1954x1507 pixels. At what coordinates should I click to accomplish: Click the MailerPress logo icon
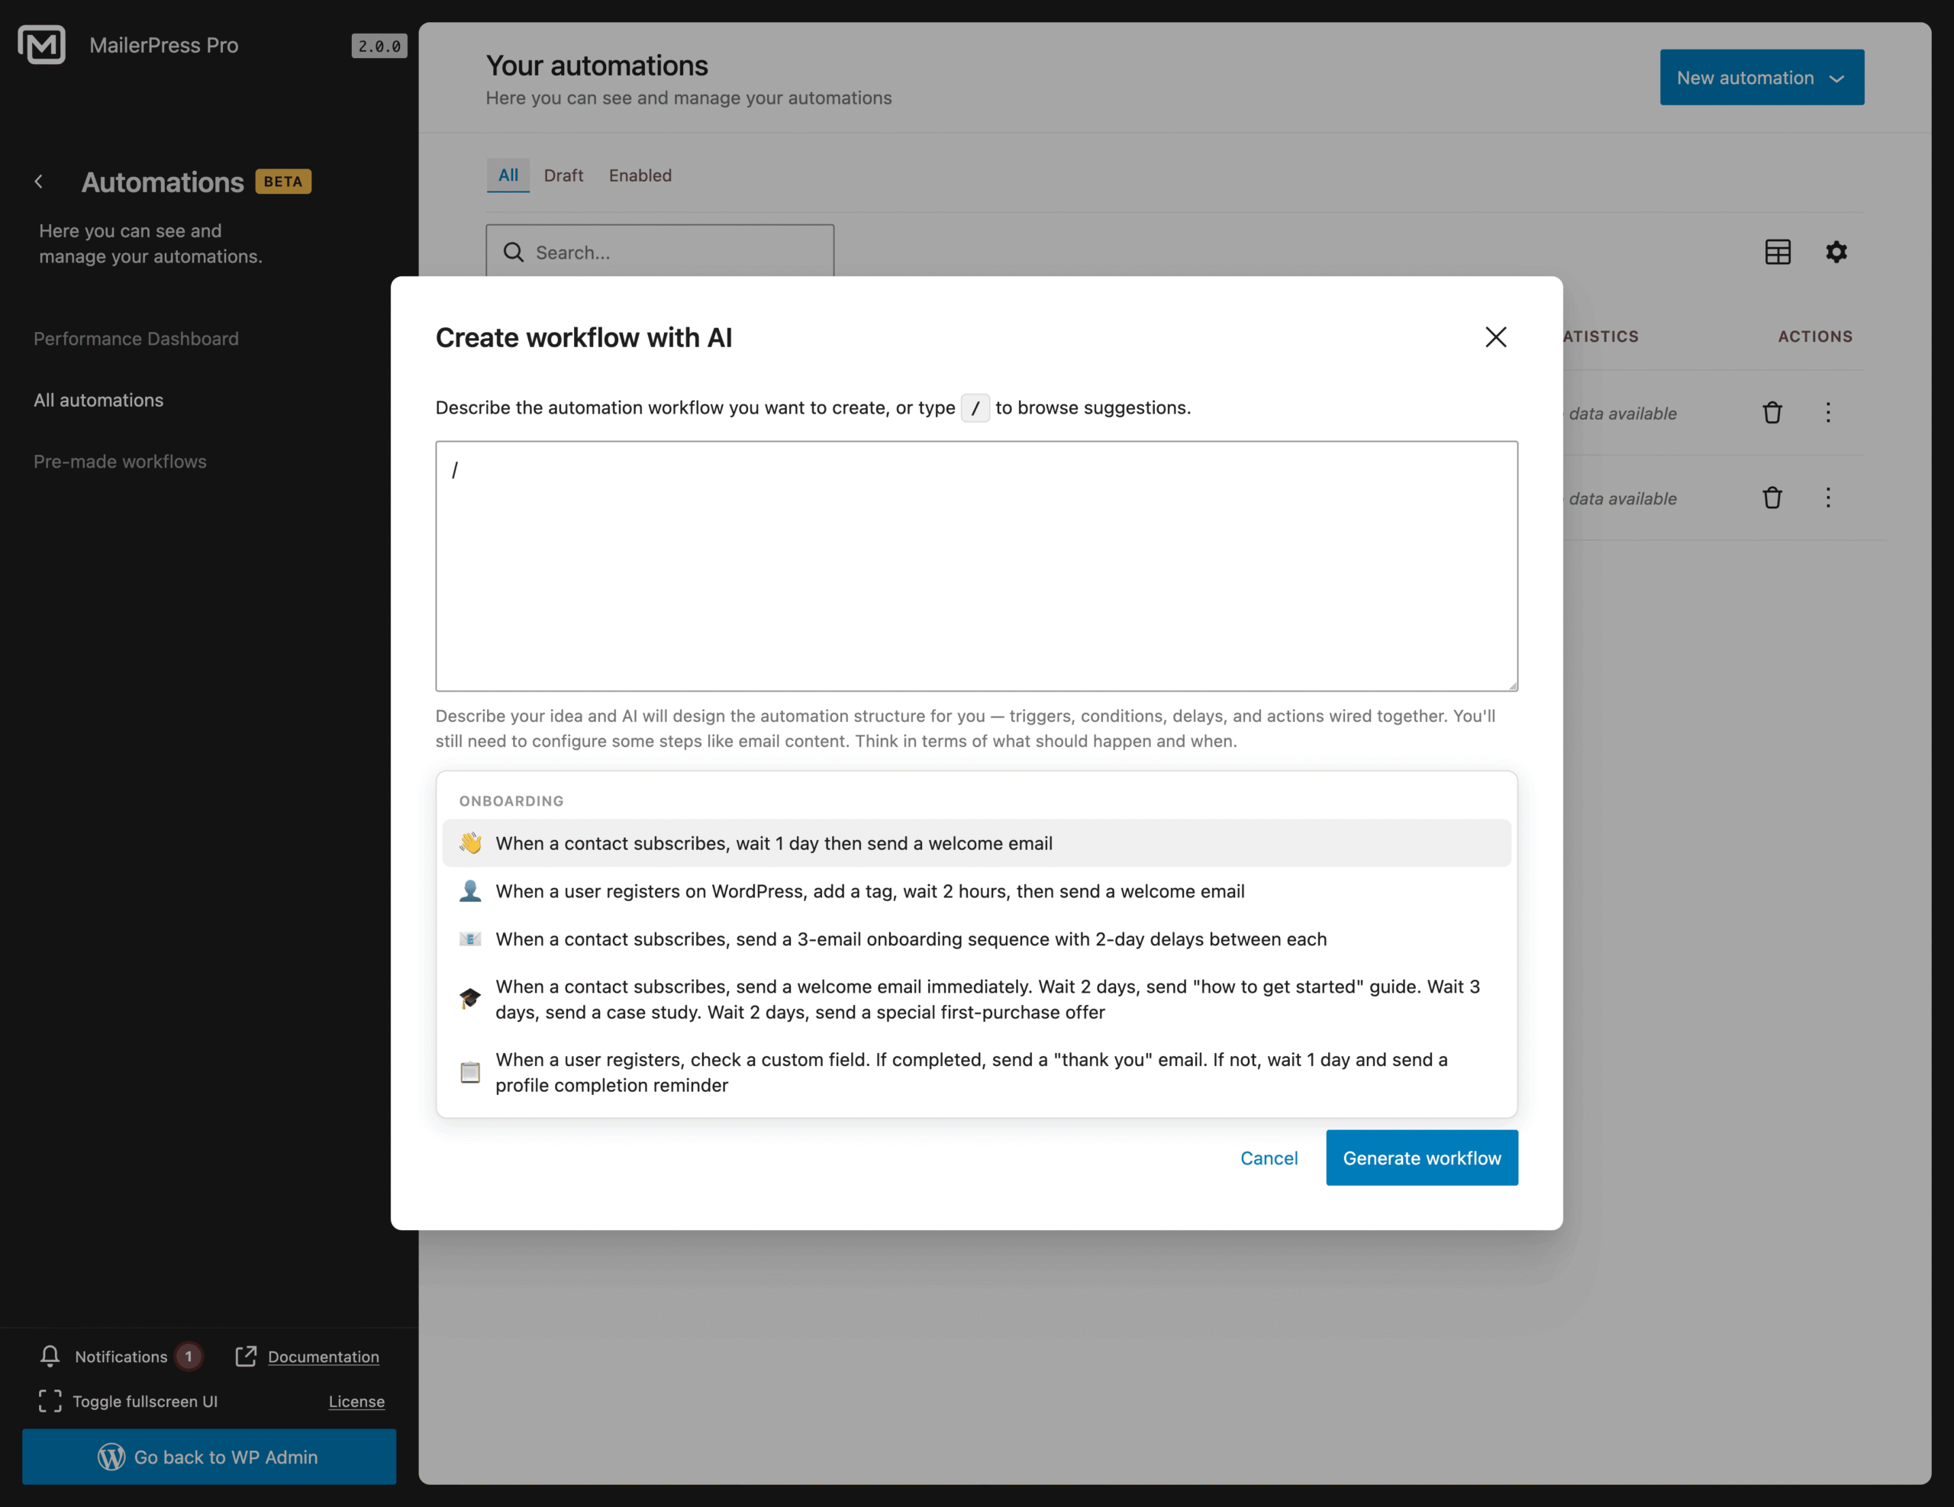(40, 45)
